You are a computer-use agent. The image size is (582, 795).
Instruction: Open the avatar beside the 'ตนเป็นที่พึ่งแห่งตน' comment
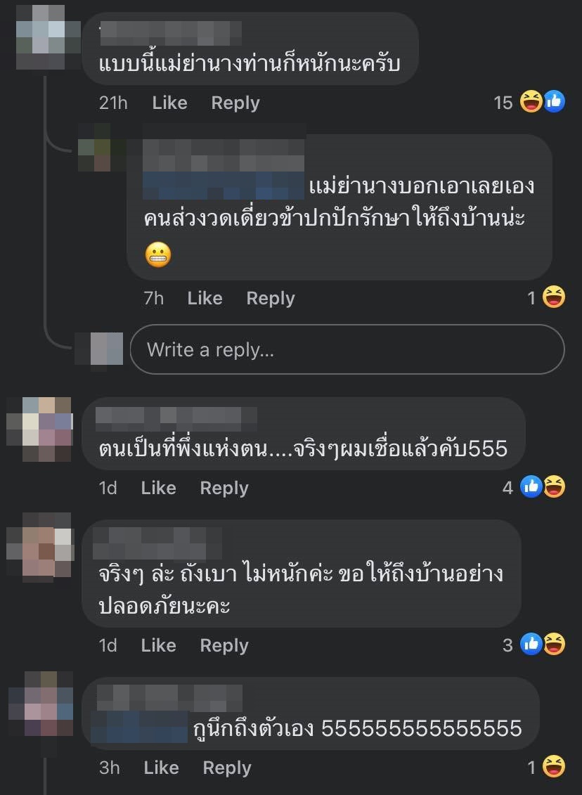tap(39, 429)
